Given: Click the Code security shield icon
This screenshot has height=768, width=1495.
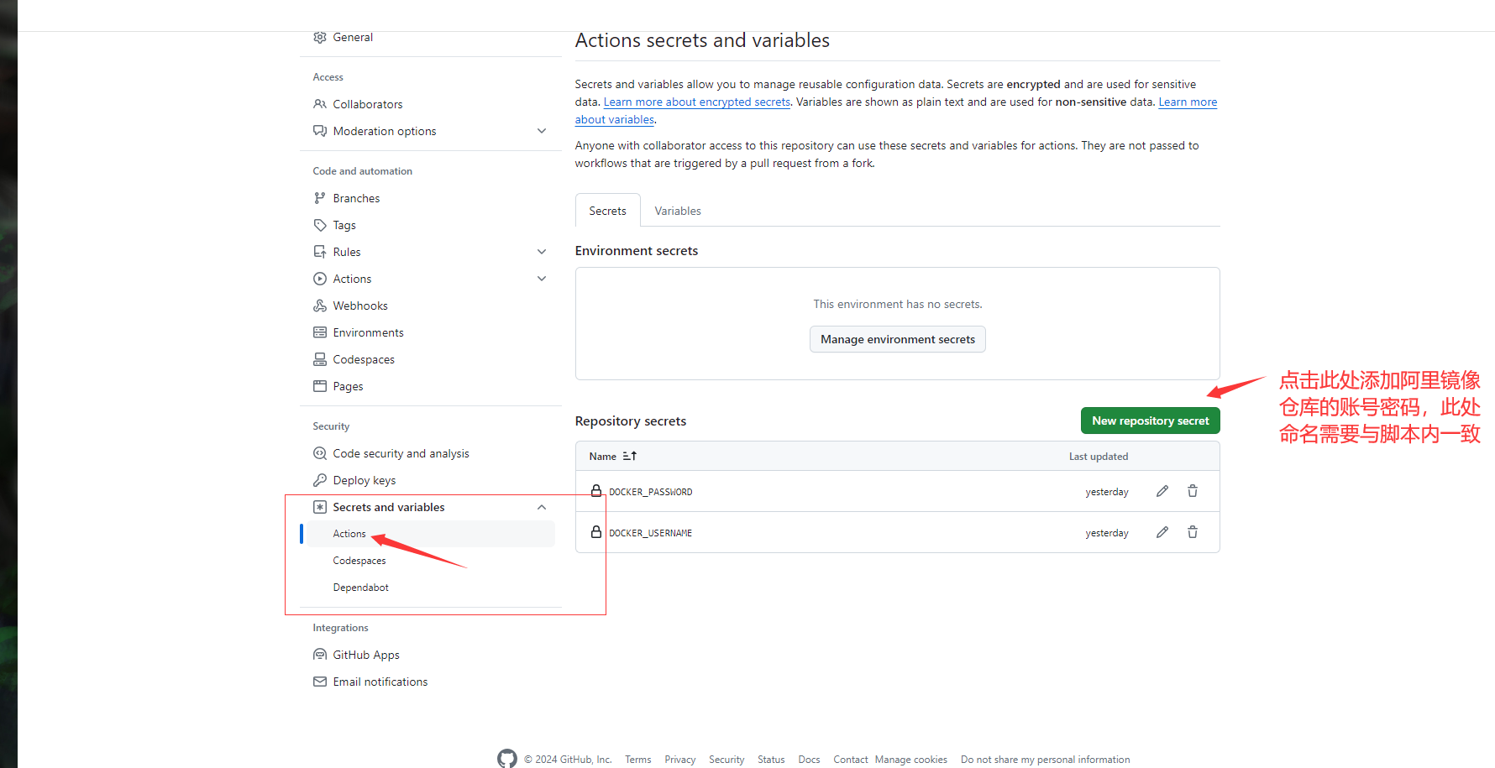Looking at the screenshot, I should (320, 453).
